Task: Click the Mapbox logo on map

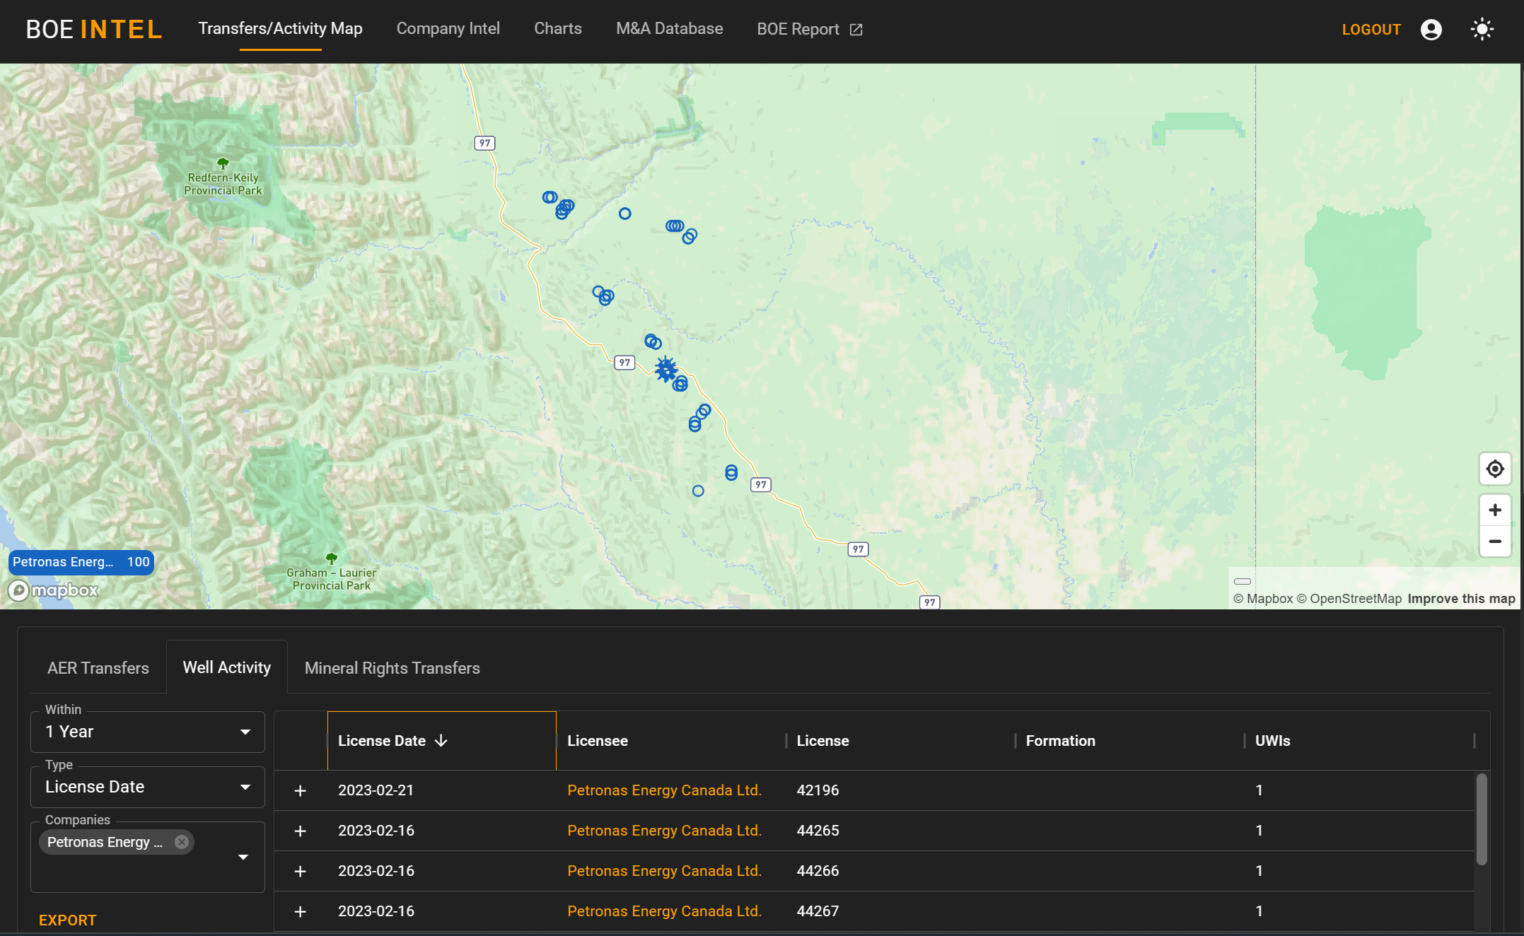Action: pos(53,590)
